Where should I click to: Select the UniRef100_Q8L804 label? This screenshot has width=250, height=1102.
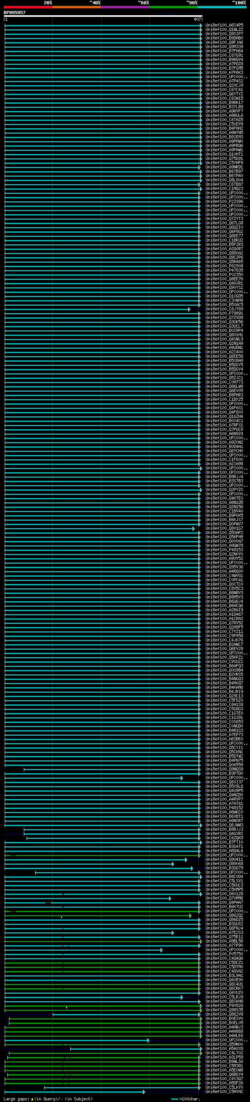pos(224,180)
